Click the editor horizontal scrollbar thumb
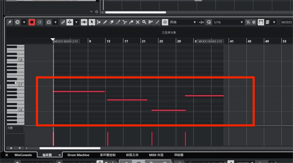The image size is (293, 163). click(x=70, y=148)
